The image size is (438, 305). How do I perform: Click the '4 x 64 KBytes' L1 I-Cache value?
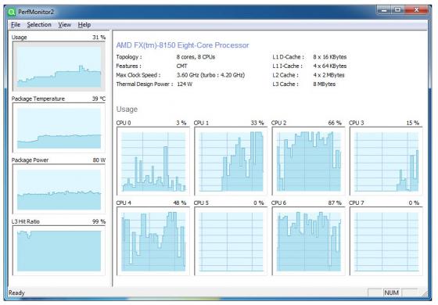329,66
